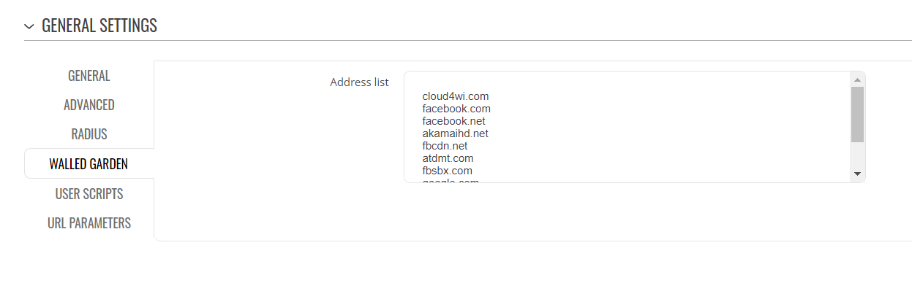This screenshot has height=283, width=912.
Task: Select the Walled Garden tab
Action: tap(89, 164)
